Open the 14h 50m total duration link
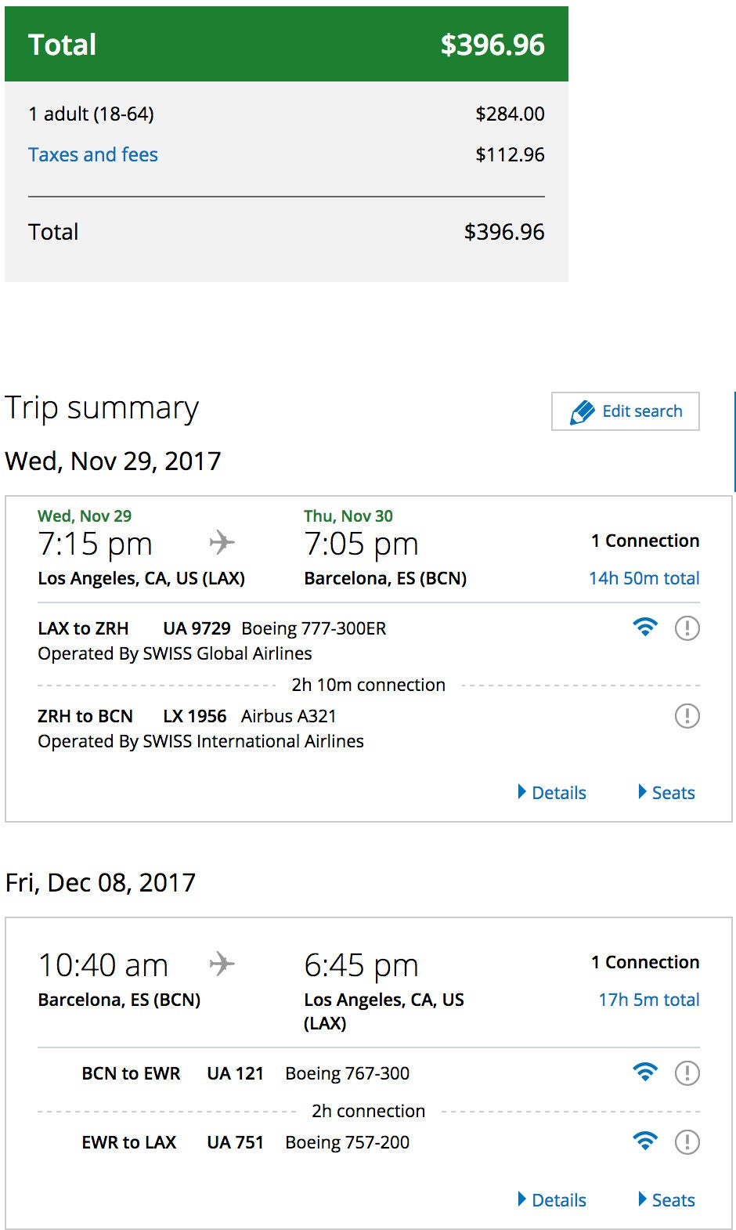This screenshot has height=1230, width=736. pos(644,579)
